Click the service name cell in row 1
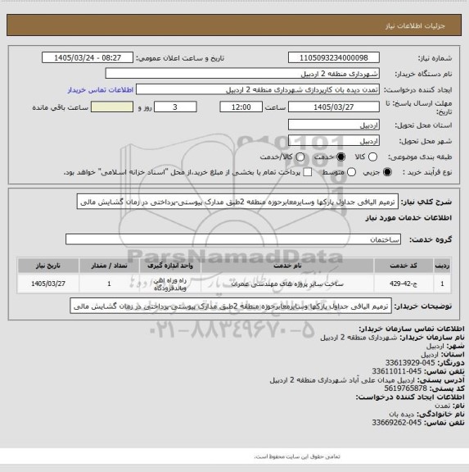Image resolution: width=469 pixels, height=472 pixels. point(287,284)
